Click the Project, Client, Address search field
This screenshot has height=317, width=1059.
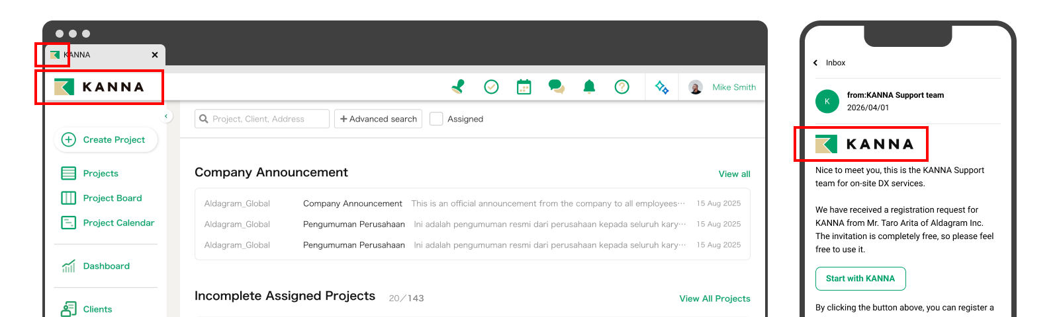262,119
